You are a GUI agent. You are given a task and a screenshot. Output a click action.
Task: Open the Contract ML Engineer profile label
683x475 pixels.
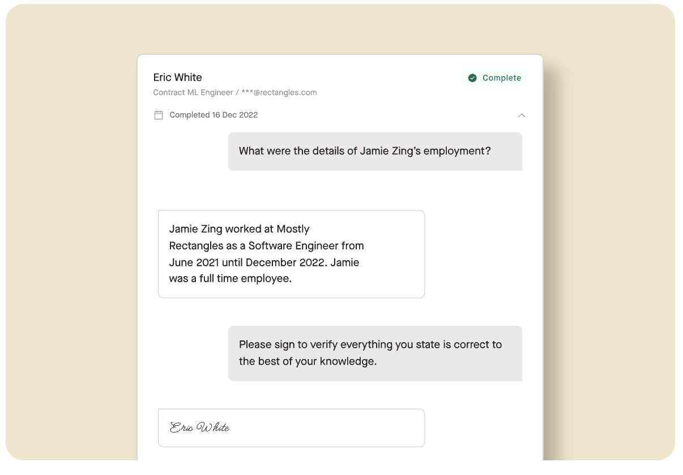(192, 92)
